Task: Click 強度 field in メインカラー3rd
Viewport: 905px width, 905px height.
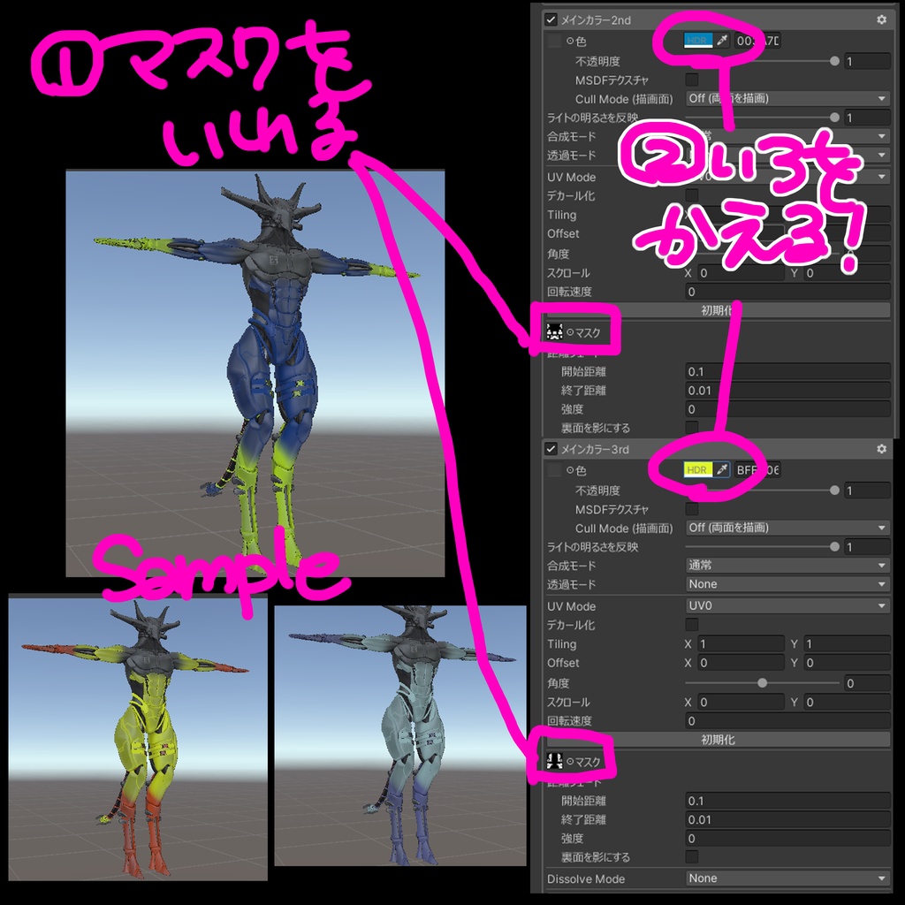Action: pos(787,838)
